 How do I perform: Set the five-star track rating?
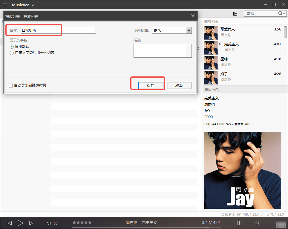pos(82,222)
